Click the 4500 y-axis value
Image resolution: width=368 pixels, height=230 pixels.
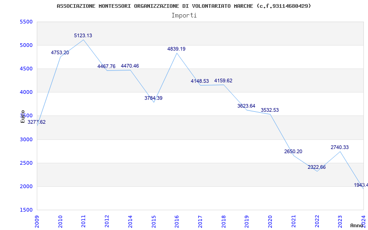(x=26, y=69)
